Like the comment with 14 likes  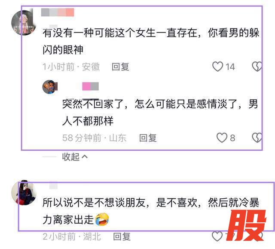point(218,67)
